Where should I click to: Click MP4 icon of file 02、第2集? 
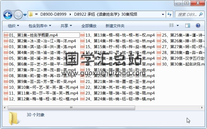click(x=6, y=41)
